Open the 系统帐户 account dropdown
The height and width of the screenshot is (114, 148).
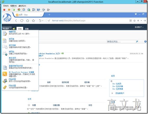click(139, 27)
